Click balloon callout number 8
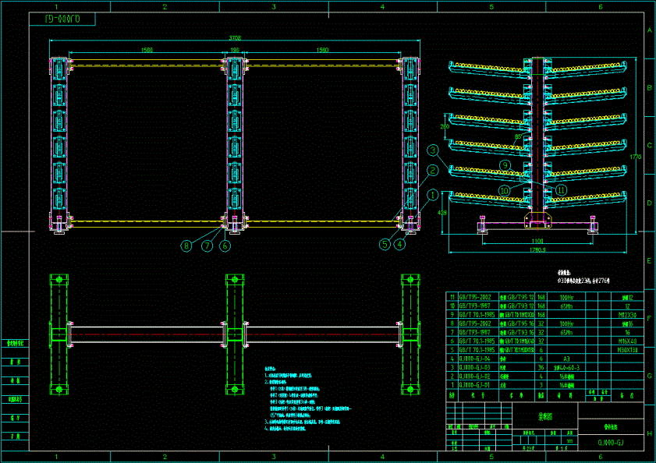The width and height of the screenshot is (656, 463). [186, 246]
